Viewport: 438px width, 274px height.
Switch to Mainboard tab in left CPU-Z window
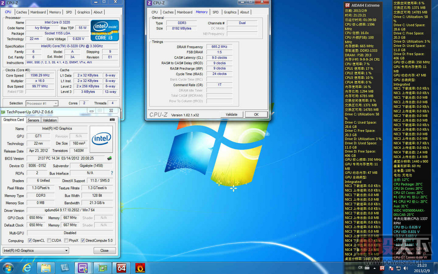38,12
